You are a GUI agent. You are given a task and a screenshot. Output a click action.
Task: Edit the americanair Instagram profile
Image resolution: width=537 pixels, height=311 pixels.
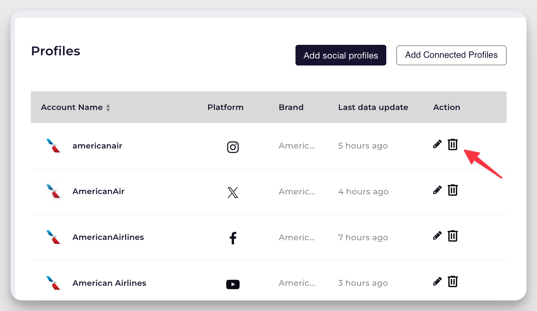[437, 144]
